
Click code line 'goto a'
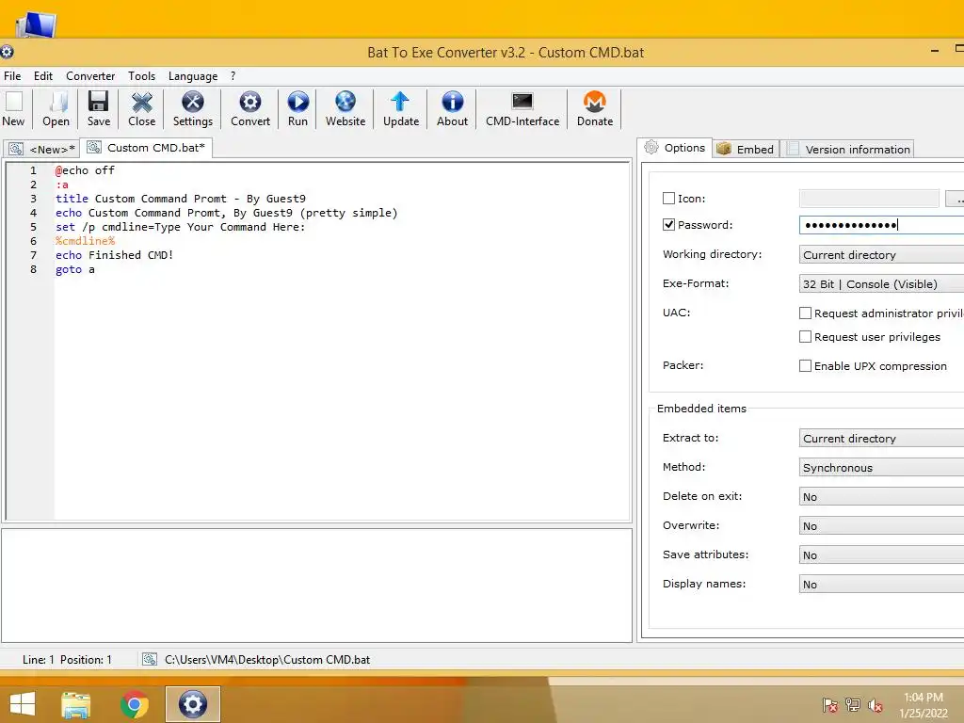(x=75, y=269)
